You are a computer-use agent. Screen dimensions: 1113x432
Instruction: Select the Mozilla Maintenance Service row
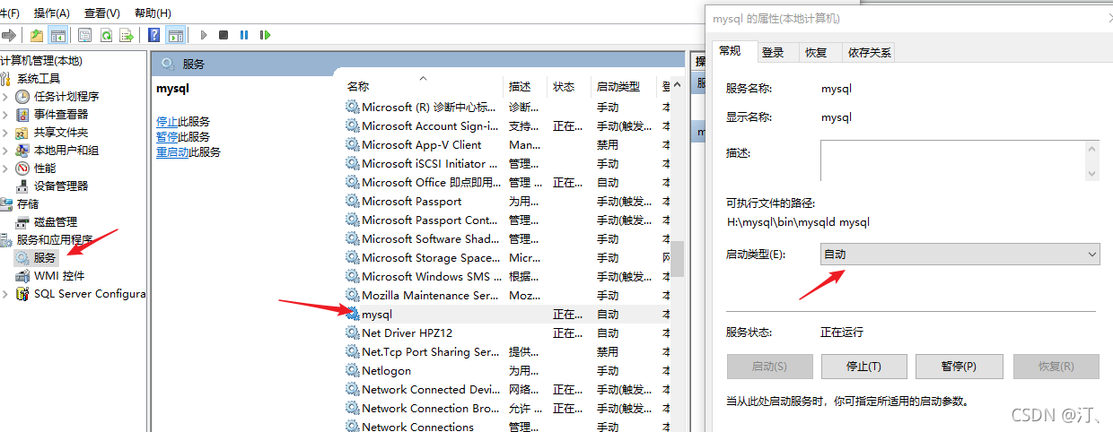(x=509, y=296)
